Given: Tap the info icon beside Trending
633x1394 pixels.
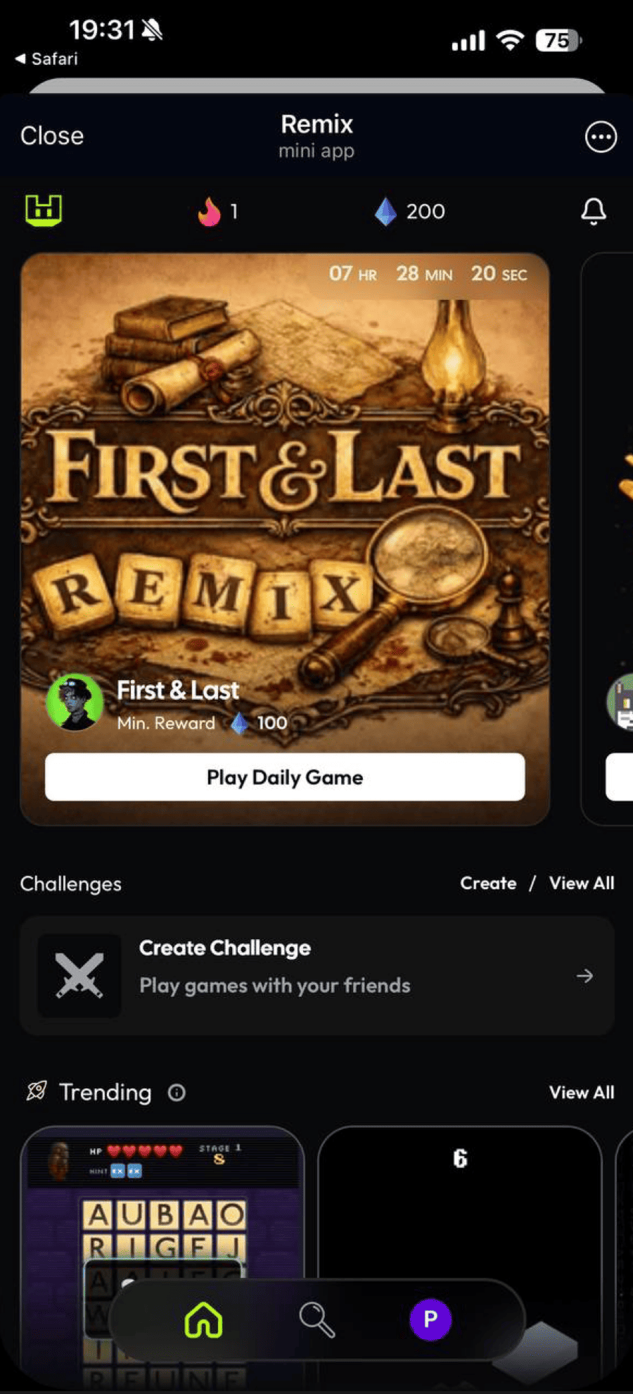Looking at the screenshot, I should 177,1093.
